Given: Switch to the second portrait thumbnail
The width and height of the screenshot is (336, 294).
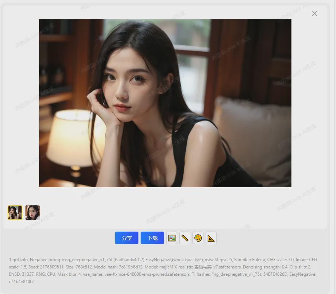Looking at the screenshot, I should 33,213.
